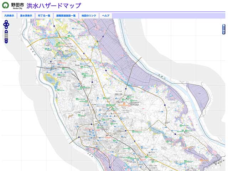This screenshot has width=228, height=171.
Task: Open the ヘルプ help menu
Action: pyautogui.click(x=106, y=16)
